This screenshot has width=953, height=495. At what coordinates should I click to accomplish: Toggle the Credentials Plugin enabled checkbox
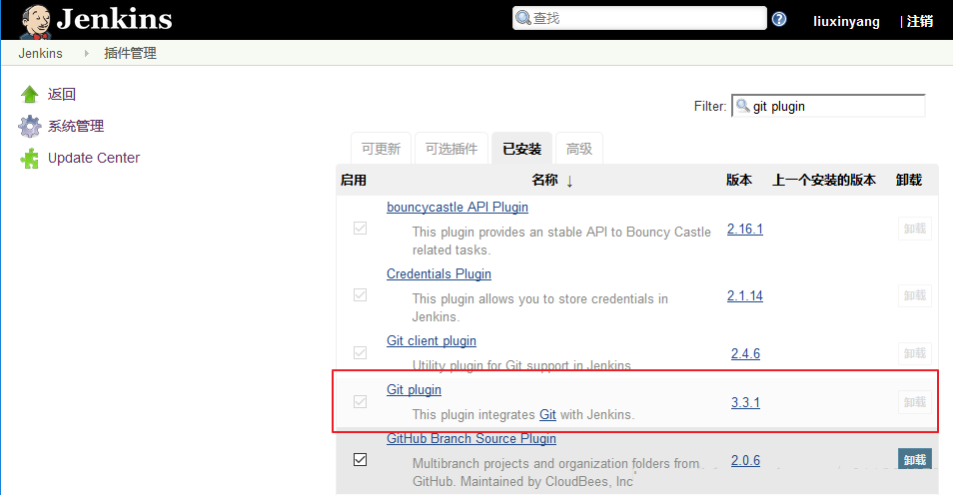pos(360,295)
